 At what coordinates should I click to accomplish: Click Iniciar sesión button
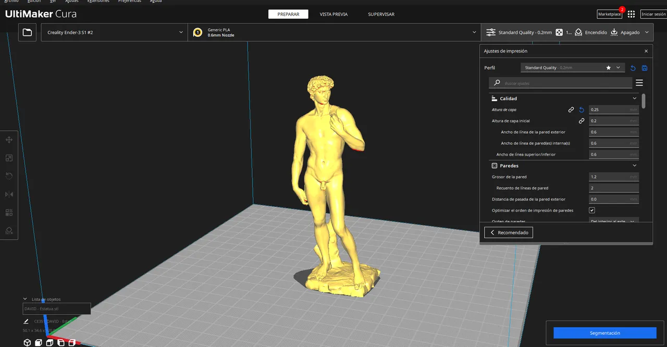(653, 14)
